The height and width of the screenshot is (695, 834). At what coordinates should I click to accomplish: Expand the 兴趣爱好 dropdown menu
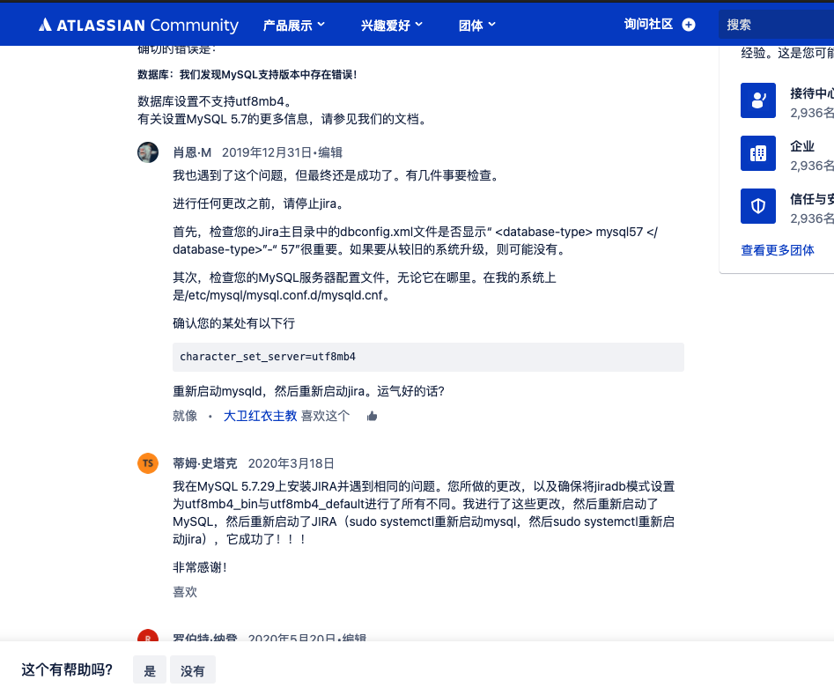(x=392, y=25)
